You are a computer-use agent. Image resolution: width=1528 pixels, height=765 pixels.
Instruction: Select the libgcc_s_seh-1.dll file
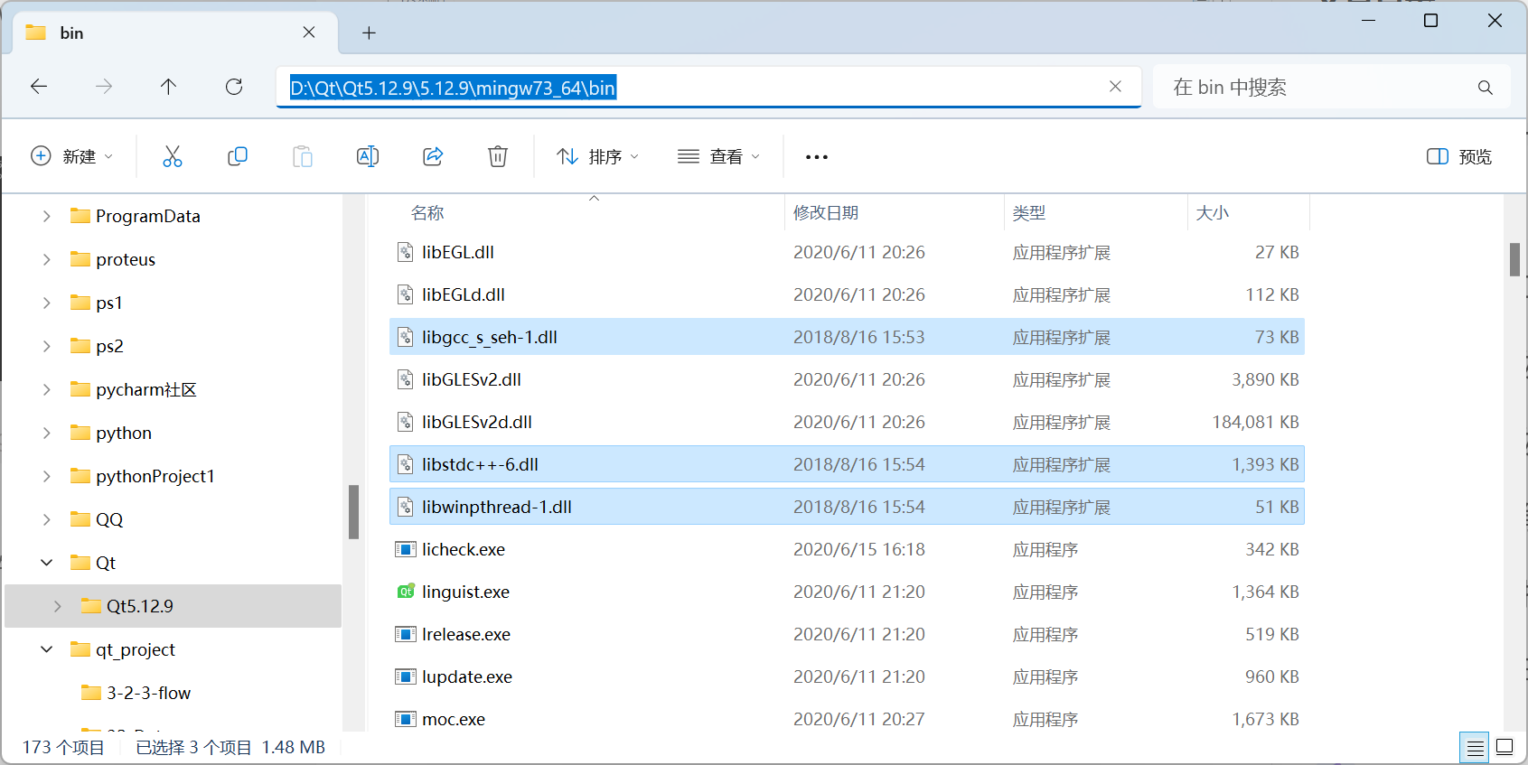847,337
